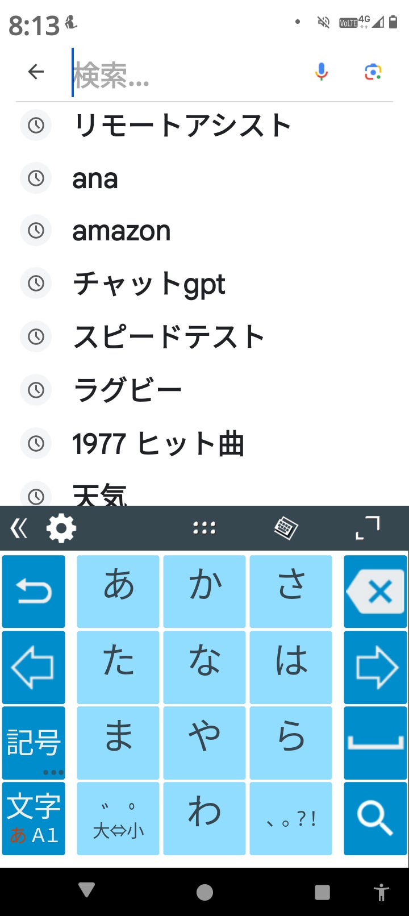Open keyboard settings gear icon
Screen dimensions: 409x916
tap(61, 528)
